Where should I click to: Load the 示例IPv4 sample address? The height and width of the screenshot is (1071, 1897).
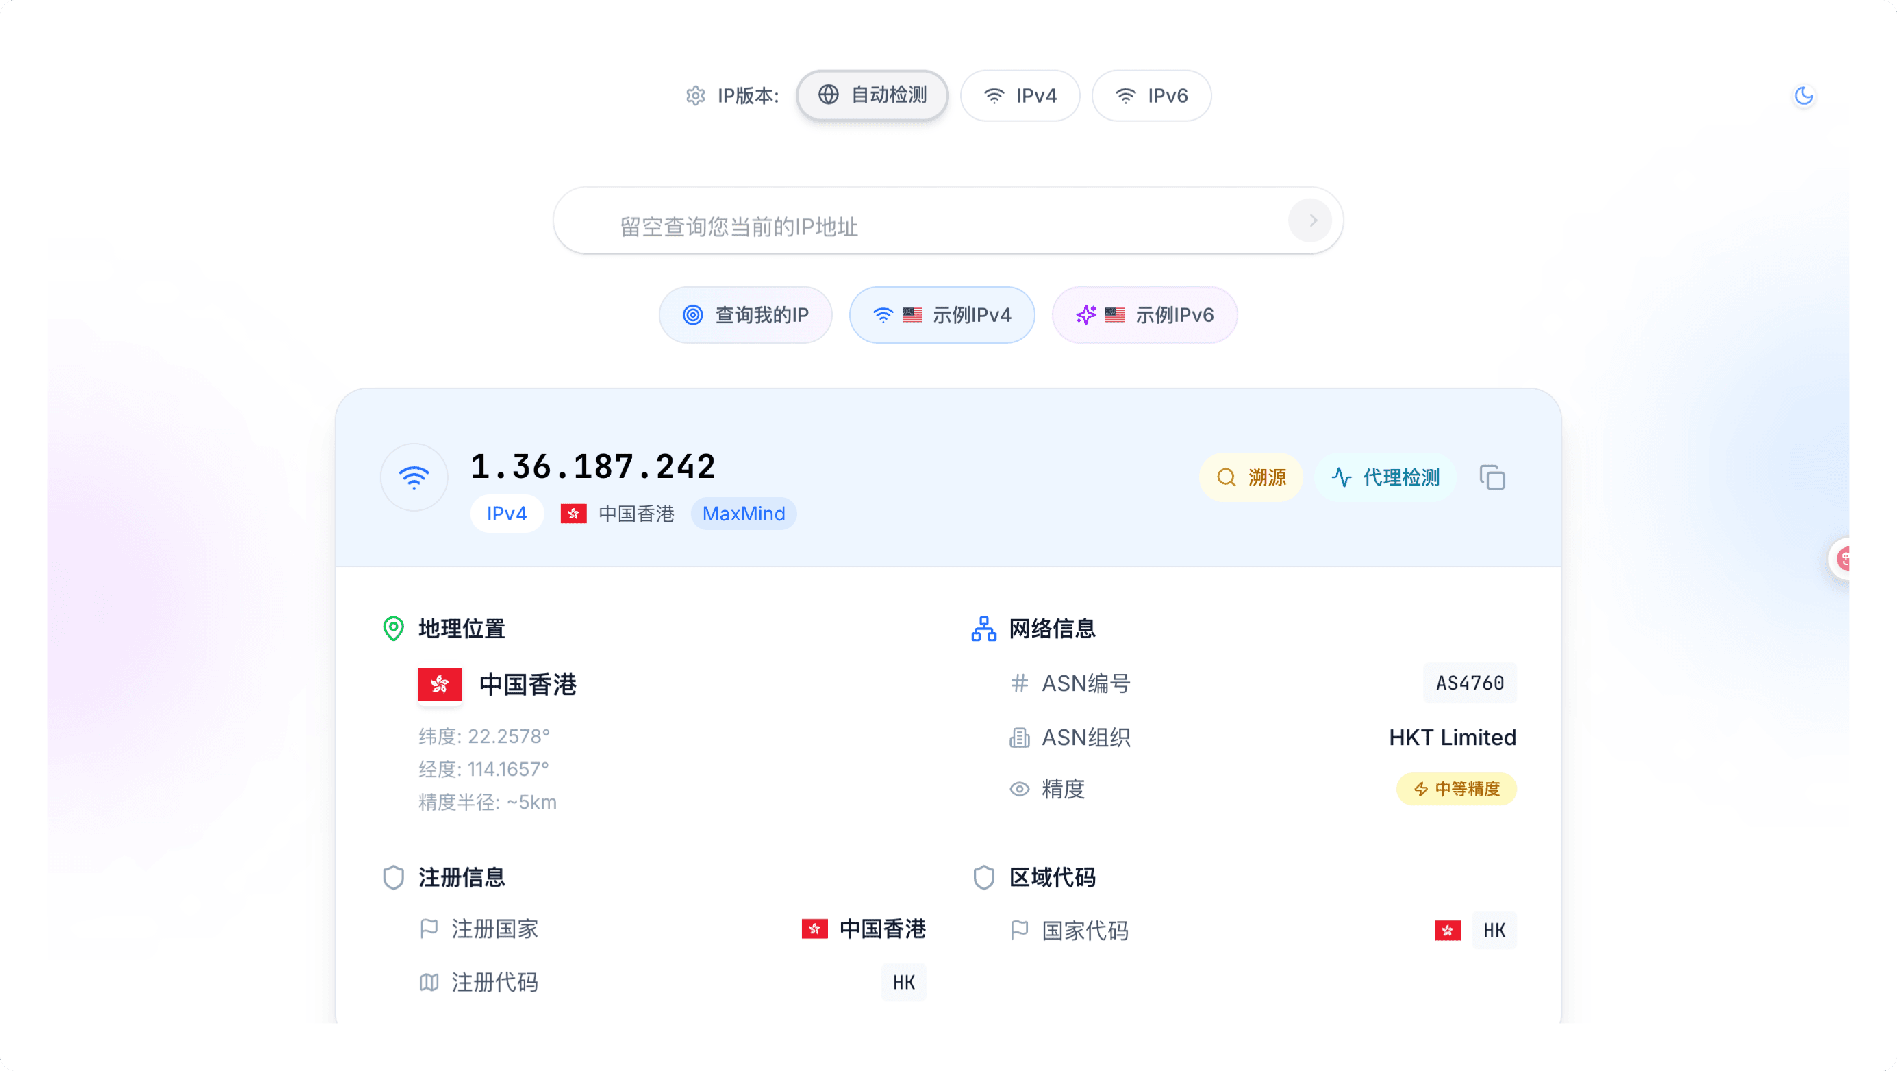[942, 315]
